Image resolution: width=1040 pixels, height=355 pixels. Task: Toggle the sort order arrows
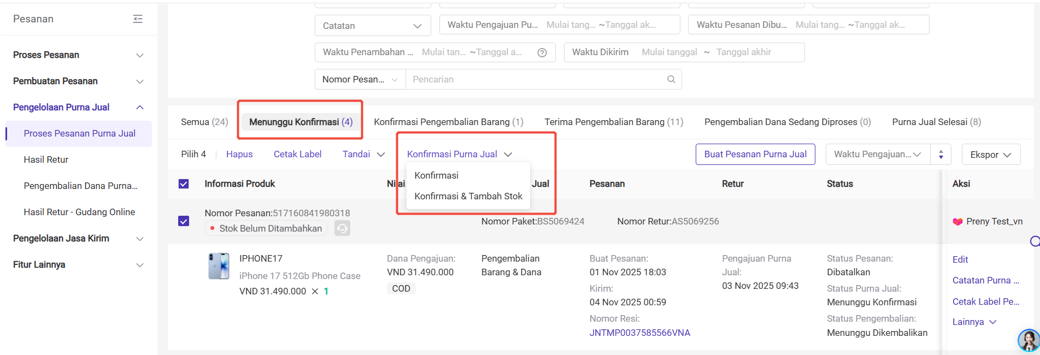[941, 155]
